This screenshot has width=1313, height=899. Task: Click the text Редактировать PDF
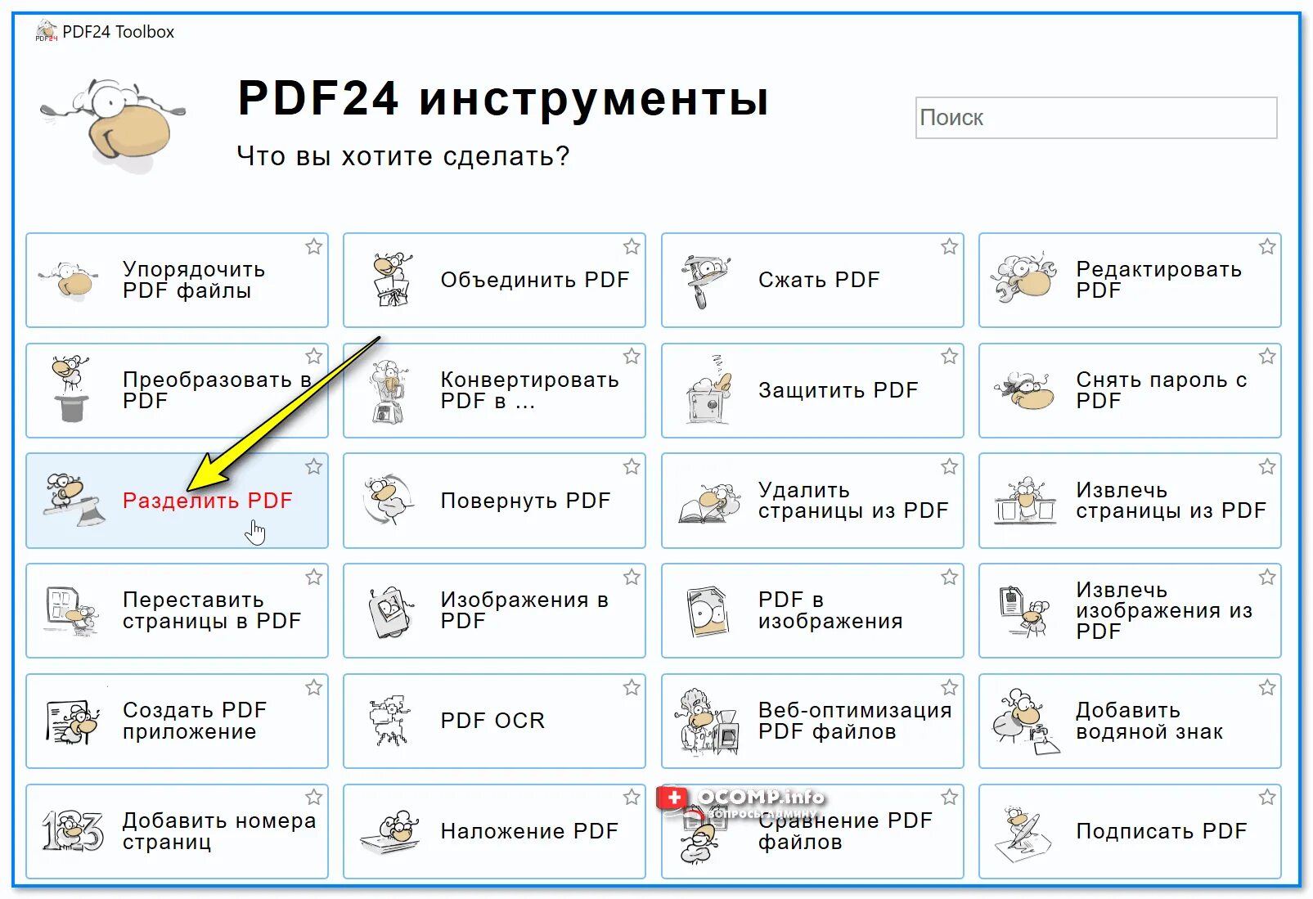(1158, 280)
